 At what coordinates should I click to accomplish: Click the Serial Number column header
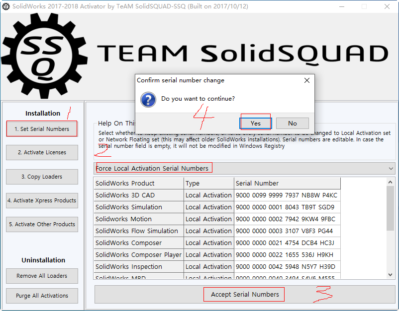[287, 183]
